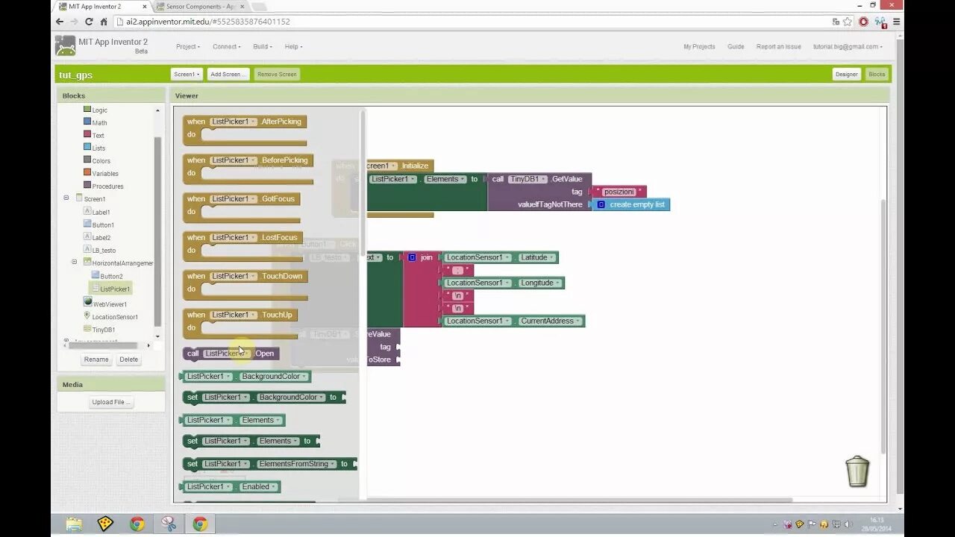Bookmark page with the star icon
This screenshot has width=955, height=537.
848,22
